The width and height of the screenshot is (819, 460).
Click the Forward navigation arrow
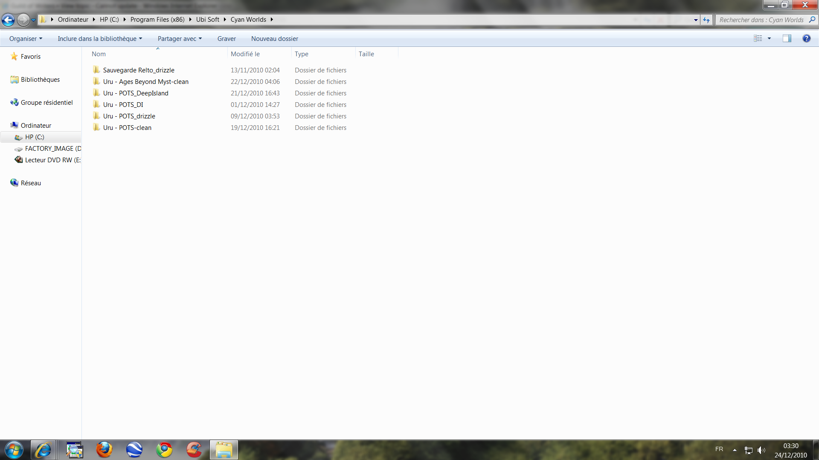tap(23, 20)
